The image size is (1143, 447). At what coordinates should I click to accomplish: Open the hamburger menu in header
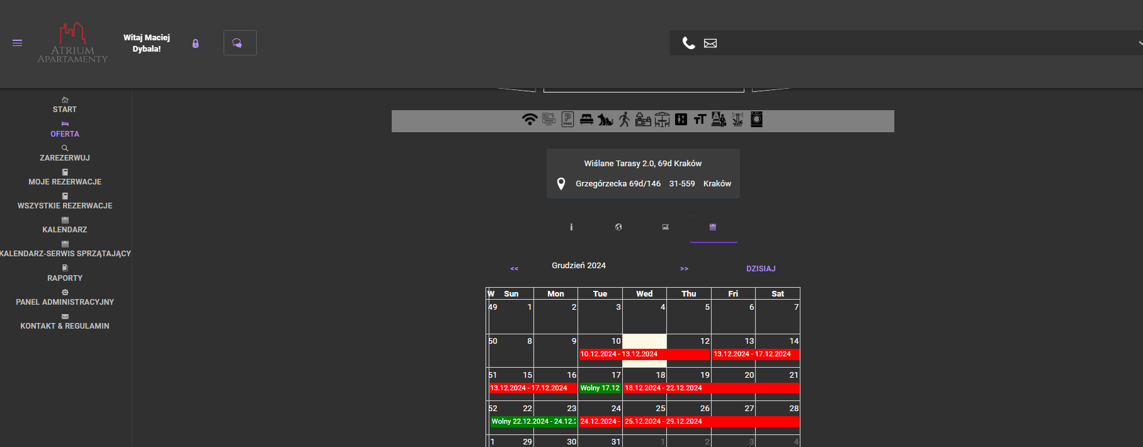point(18,43)
